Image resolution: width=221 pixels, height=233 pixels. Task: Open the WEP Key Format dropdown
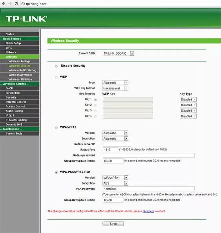click(x=115, y=88)
